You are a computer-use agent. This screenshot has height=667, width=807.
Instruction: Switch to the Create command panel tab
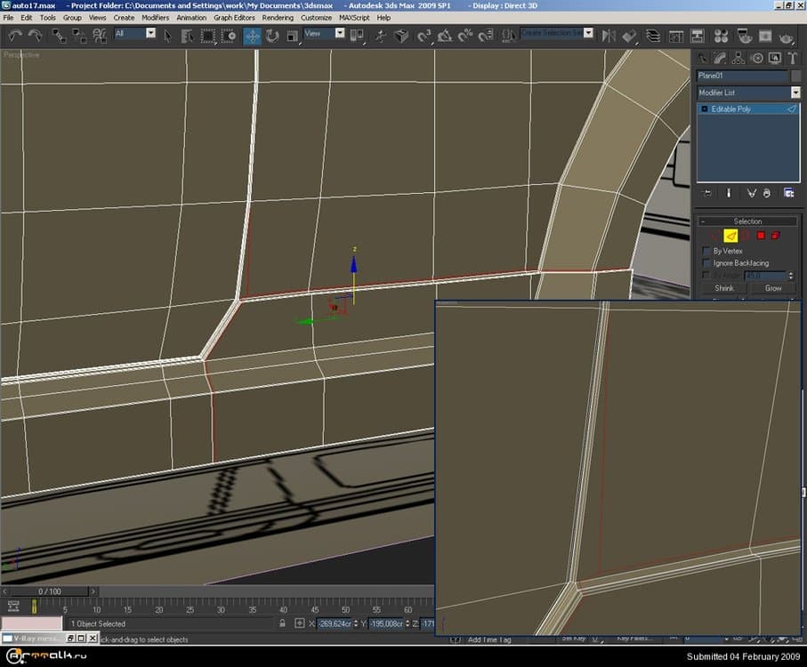(x=703, y=58)
